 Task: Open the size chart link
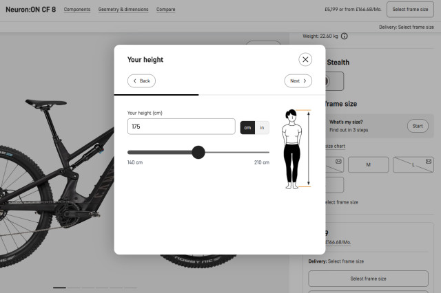click(336, 146)
